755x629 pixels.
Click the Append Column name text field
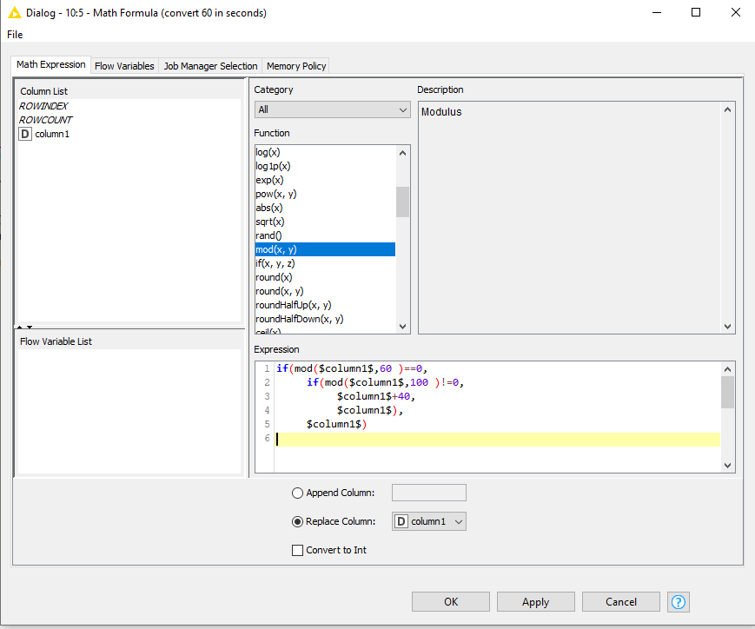(x=429, y=493)
